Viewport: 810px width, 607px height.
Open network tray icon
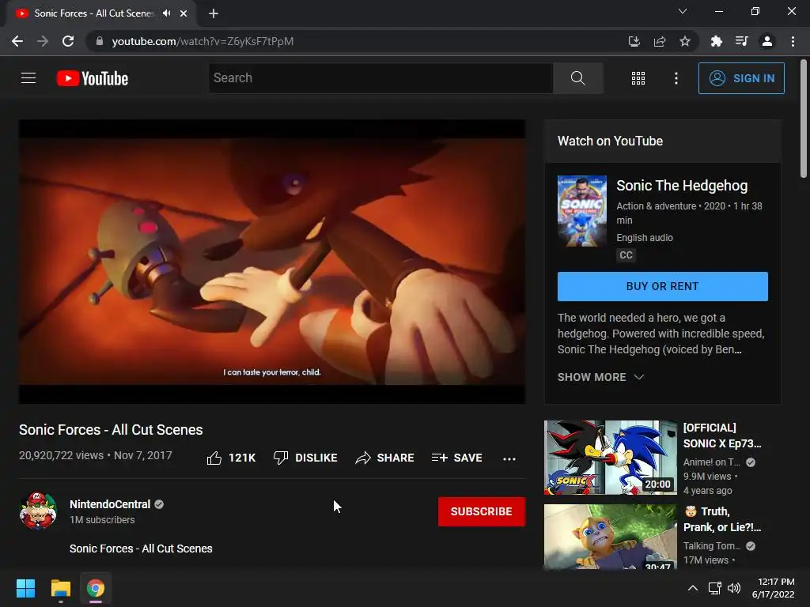[715, 588]
